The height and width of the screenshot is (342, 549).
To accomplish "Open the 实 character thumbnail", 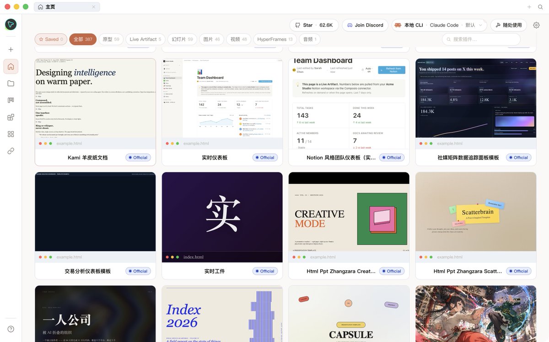I will pyautogui.click(x=222, y=212).
